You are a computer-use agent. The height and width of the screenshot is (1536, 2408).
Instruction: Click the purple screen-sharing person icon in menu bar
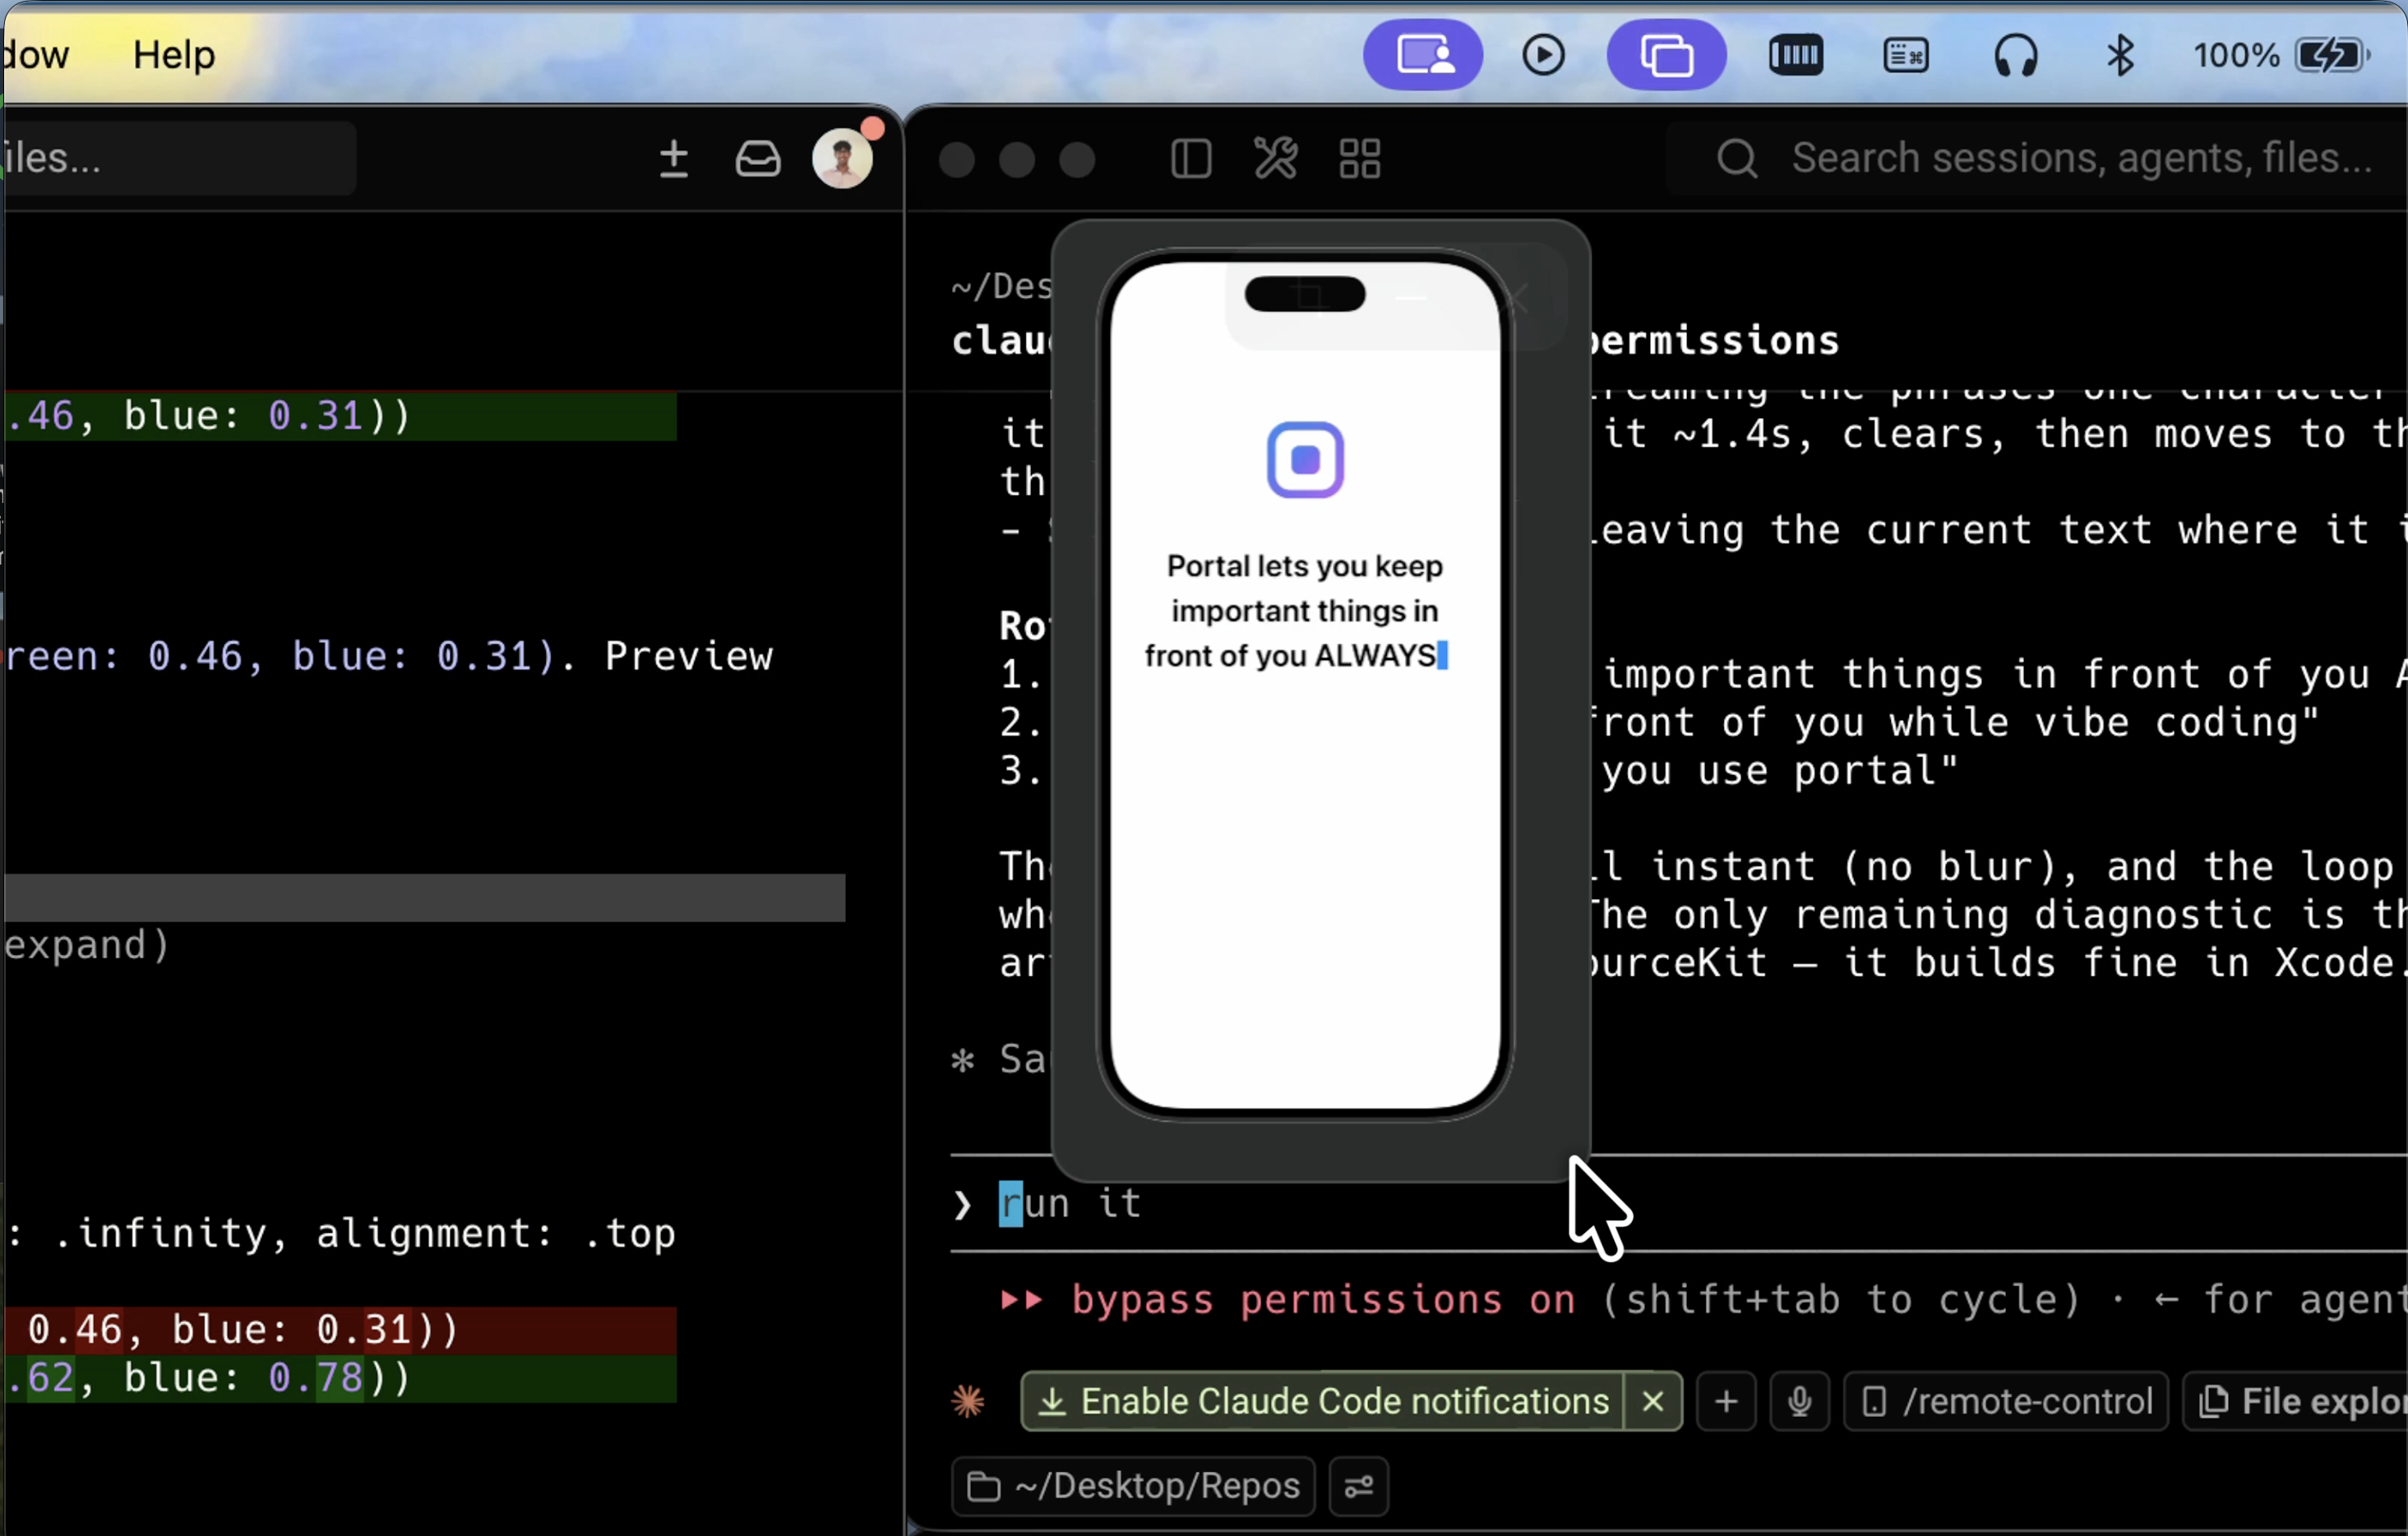(1423, 55)
